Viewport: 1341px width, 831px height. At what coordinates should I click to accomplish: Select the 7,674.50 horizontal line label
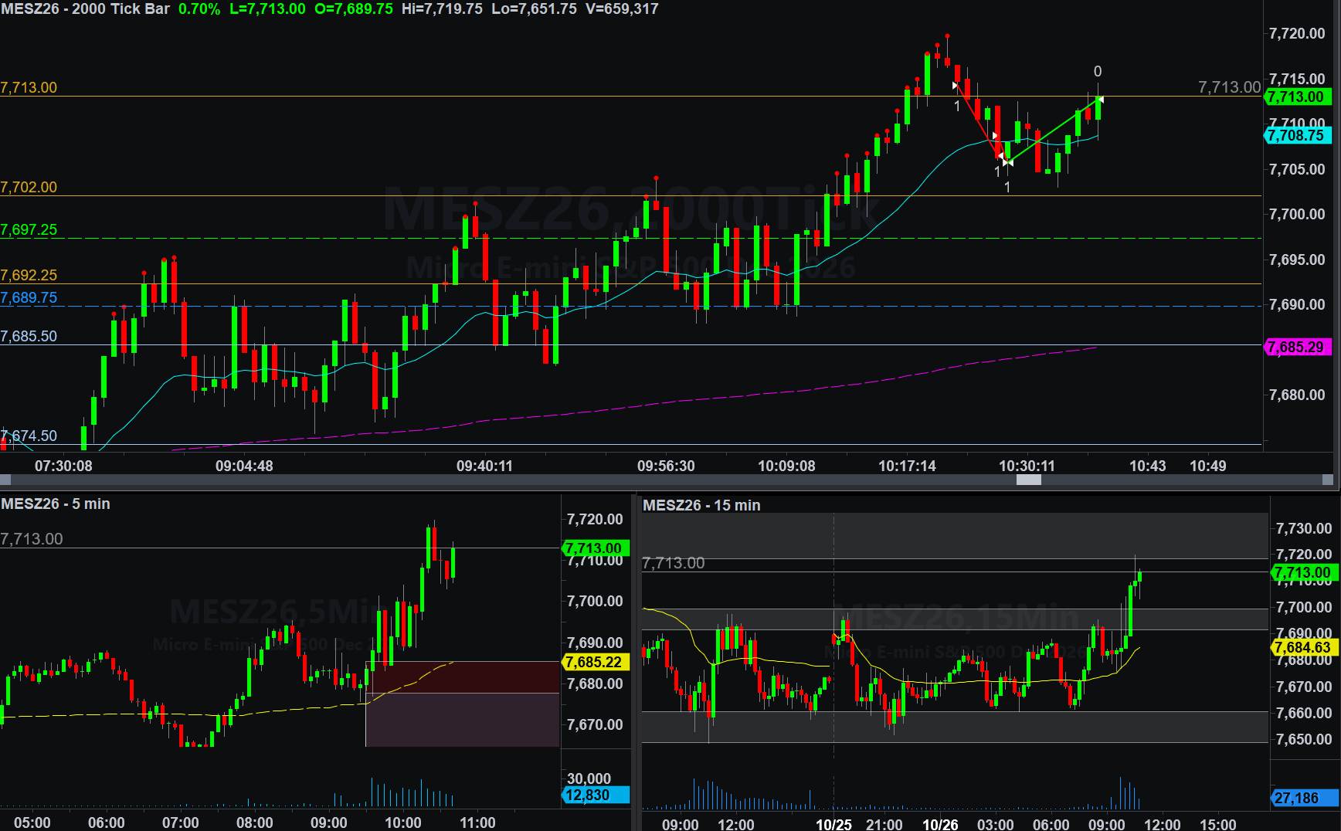29,436
